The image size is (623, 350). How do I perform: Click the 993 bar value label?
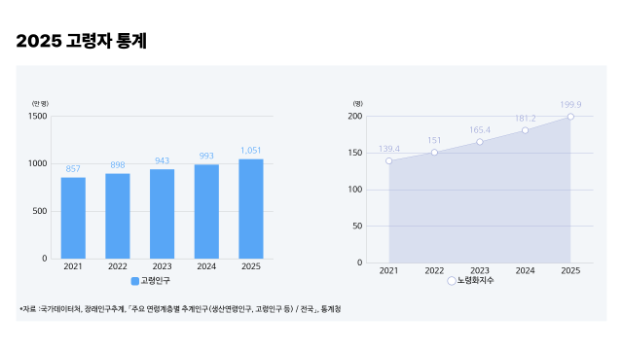click(x=206, y=156)
